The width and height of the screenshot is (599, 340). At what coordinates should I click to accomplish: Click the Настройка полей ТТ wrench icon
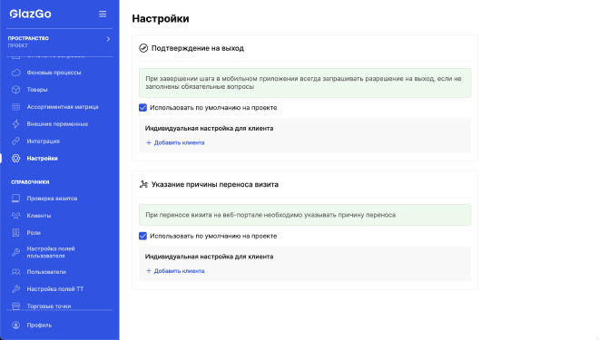[x=15, y=289]
